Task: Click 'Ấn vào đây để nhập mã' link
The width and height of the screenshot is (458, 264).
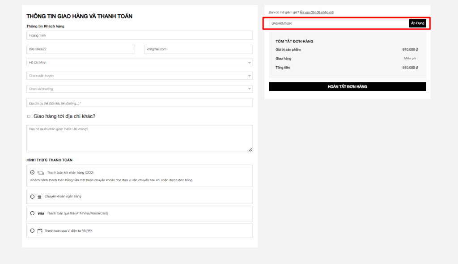Action: 317,12
